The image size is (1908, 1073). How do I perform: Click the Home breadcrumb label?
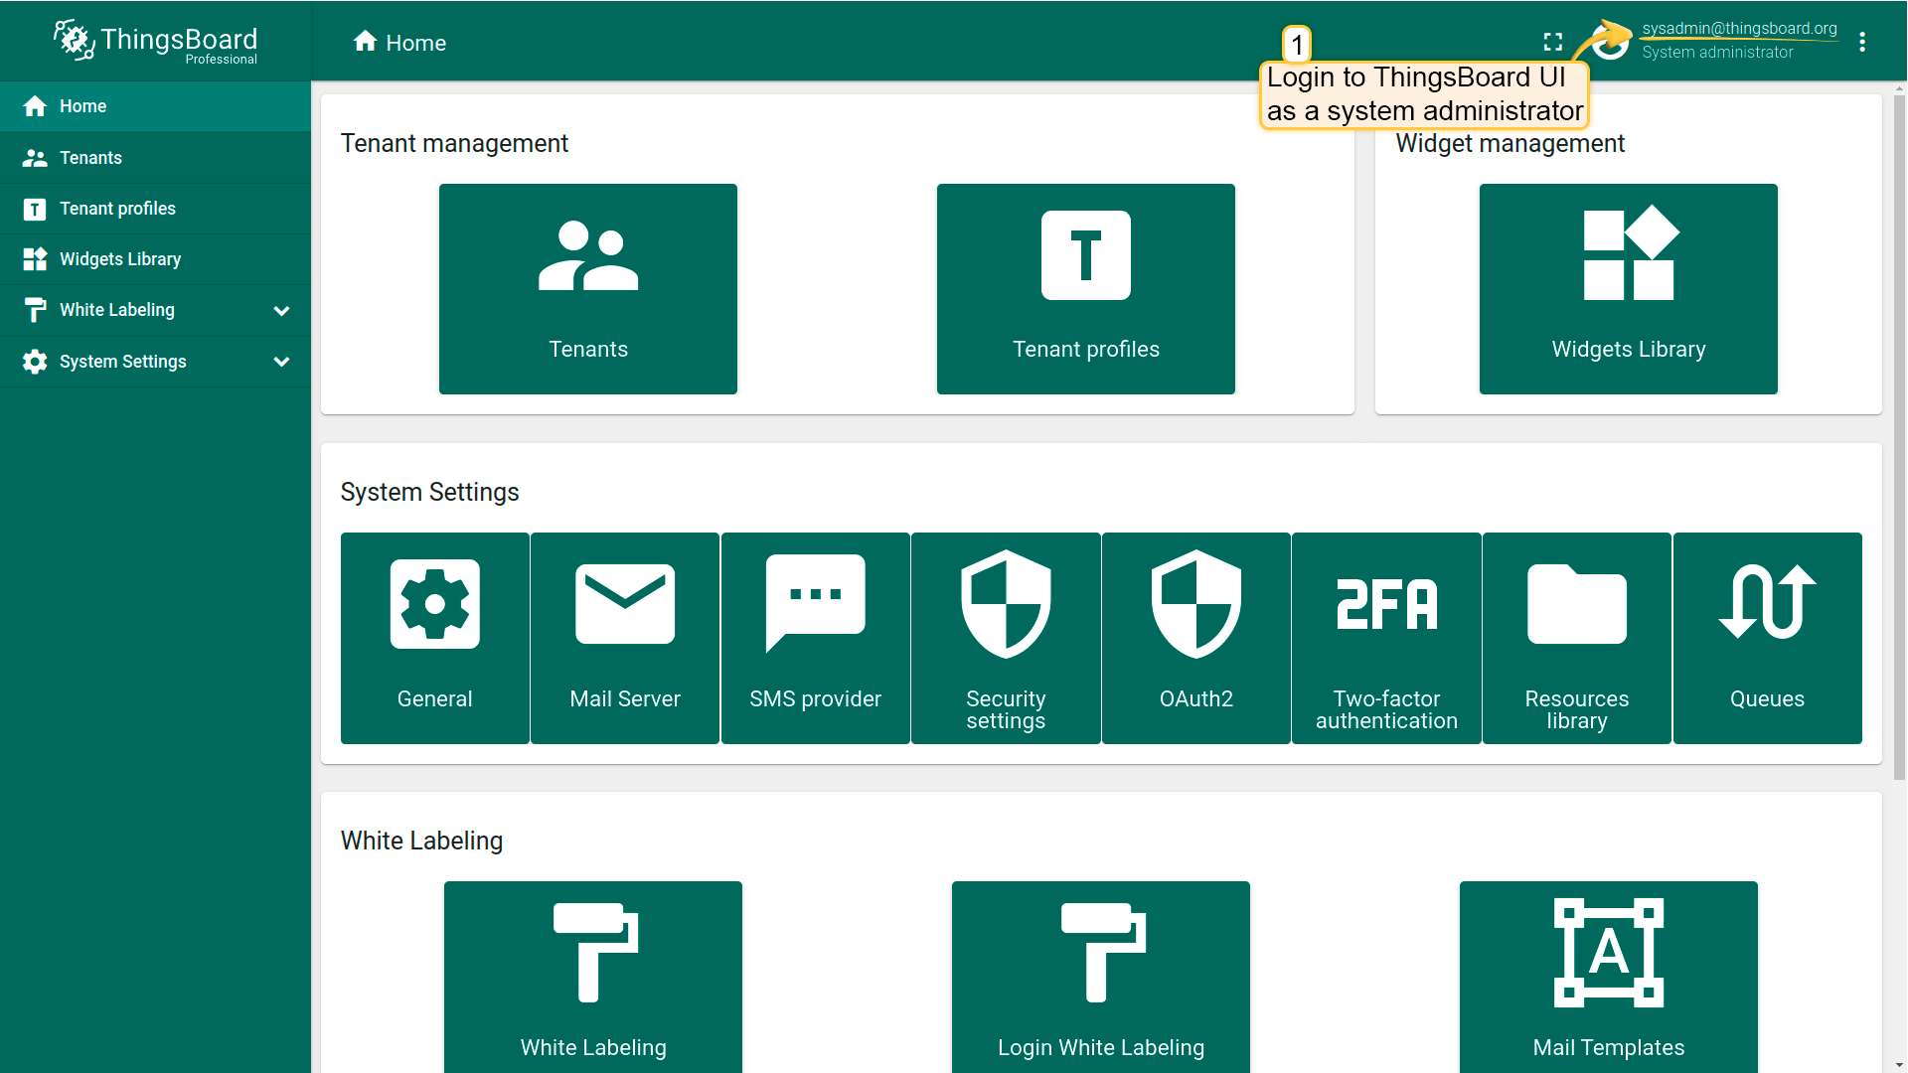[416, 43]
